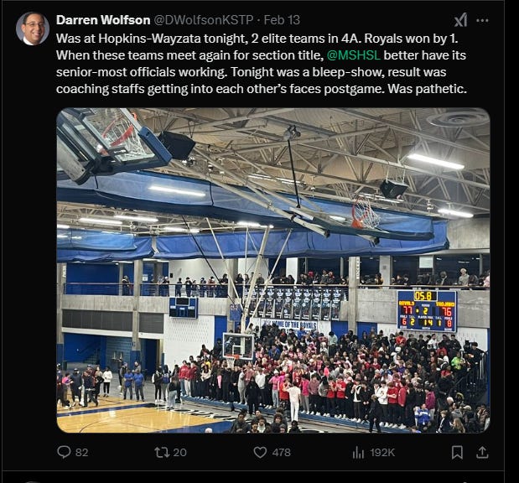519x483 pixels.
Task: Open the @MSHSL mention link
Action: click(x=353, y=55)
